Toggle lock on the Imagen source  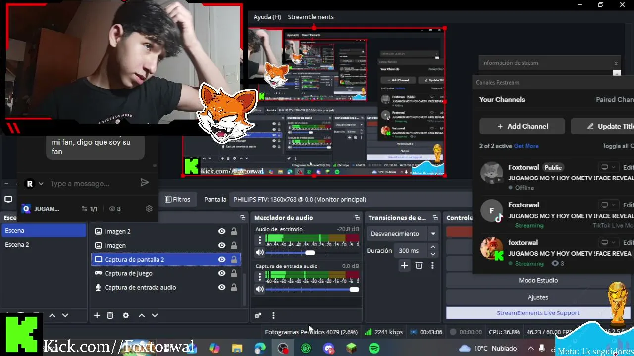click(x=234, y=245)
